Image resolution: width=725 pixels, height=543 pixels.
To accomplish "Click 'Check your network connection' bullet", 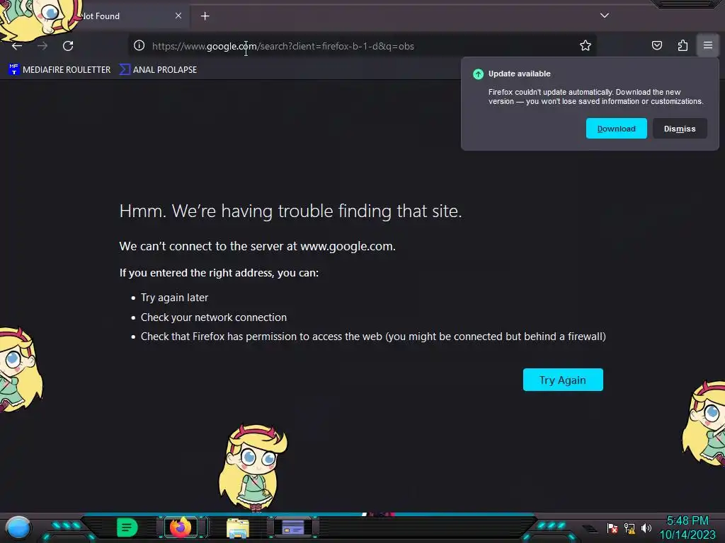I will point(214,317).
